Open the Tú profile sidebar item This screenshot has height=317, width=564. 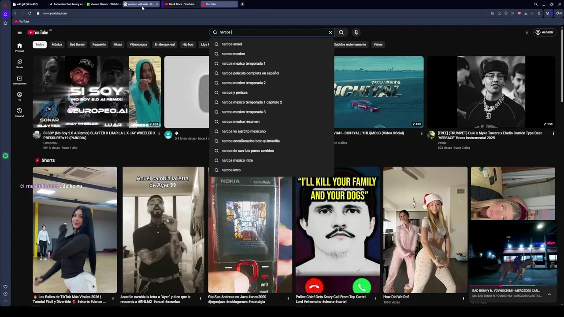19,96
